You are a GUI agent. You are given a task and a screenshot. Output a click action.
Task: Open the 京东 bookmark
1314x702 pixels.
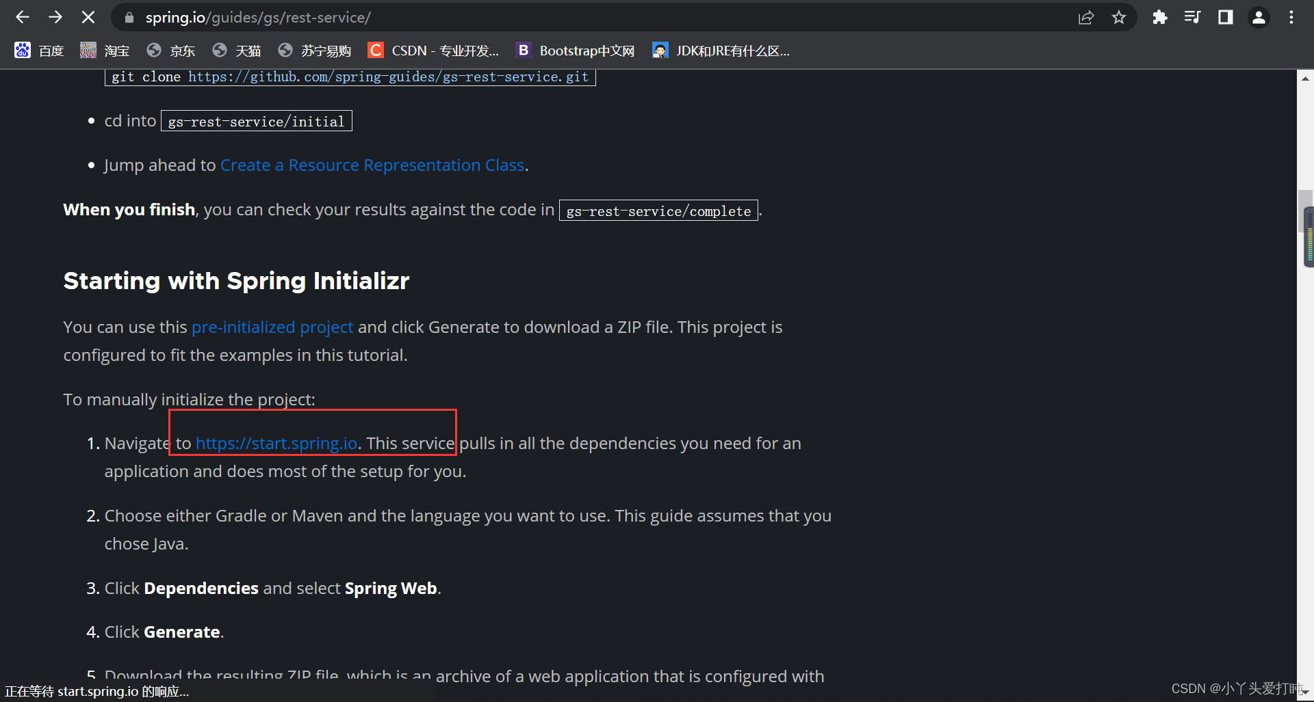[171, 51]
